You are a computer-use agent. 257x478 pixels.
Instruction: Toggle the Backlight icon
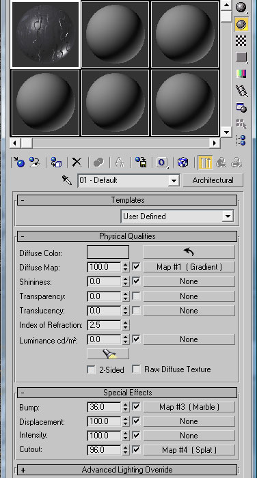(241, 24)
